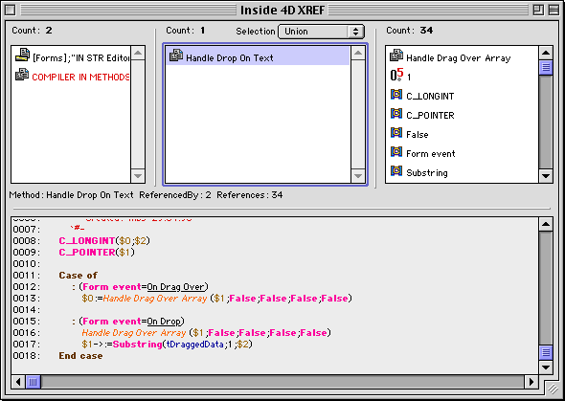
Task: Click the Method: Handle Drop On Text status line
Action: coord(146,194)
